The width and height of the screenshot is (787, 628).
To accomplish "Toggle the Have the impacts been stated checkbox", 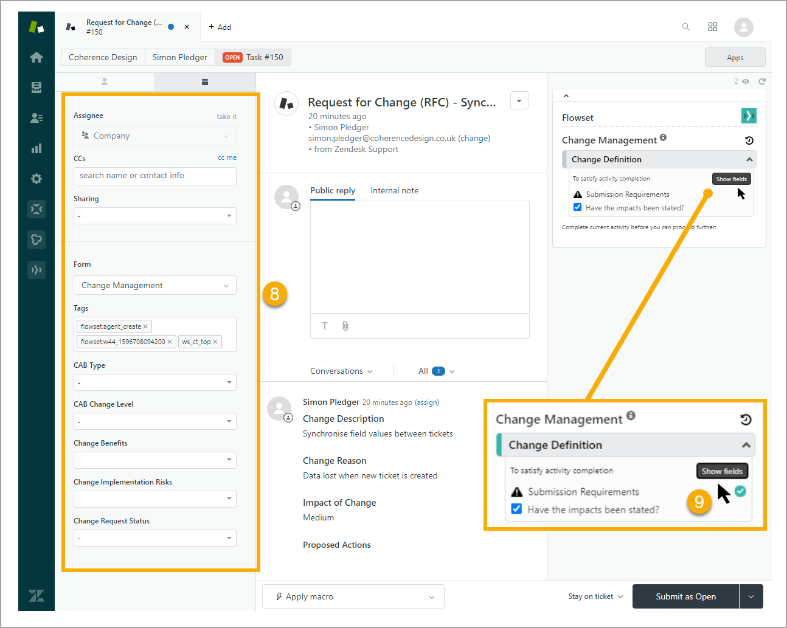I will pos(577,207).
